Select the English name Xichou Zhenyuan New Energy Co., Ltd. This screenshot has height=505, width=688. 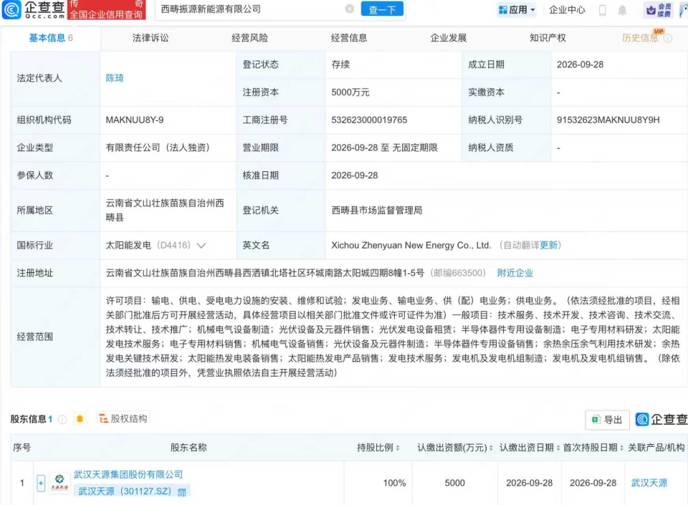pyautogui.click(x=411, y=246)
